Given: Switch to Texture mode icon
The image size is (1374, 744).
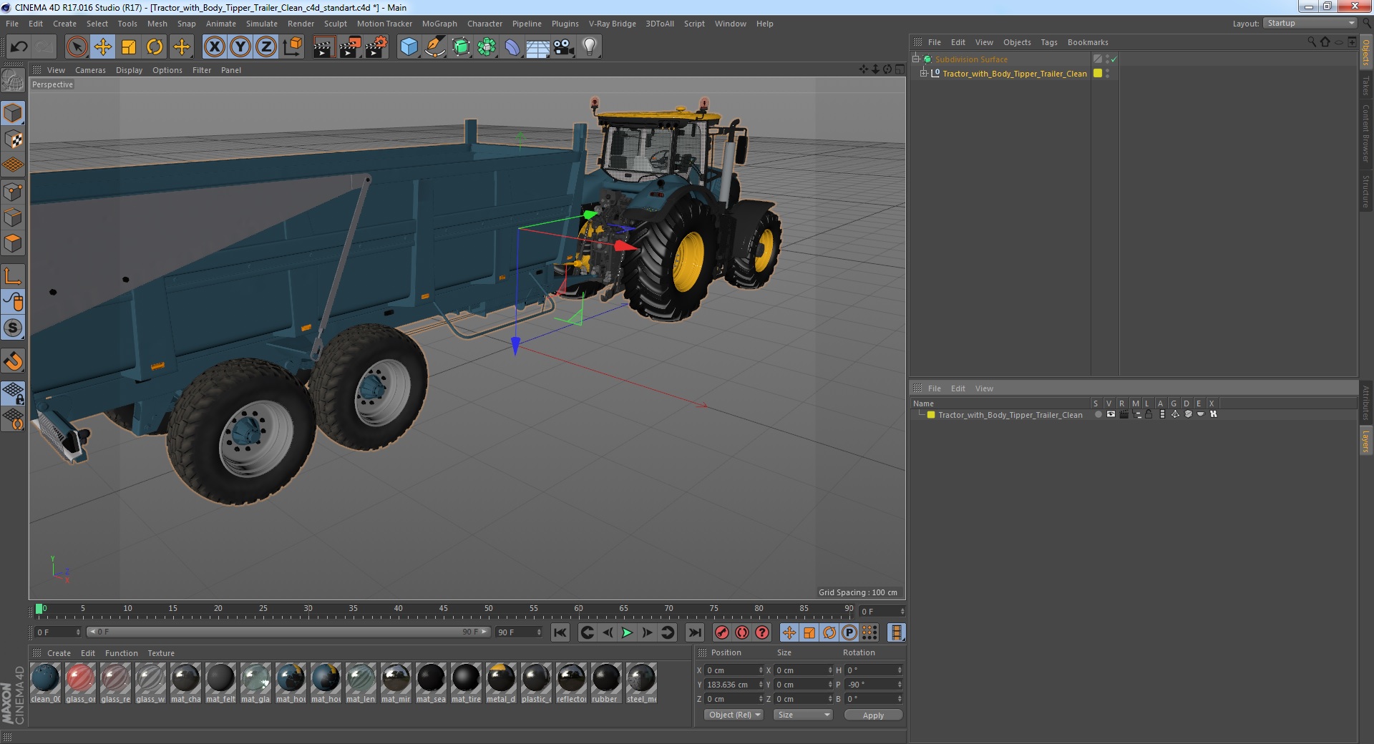Looking at the screenshot, I should [x=13, y=139].
